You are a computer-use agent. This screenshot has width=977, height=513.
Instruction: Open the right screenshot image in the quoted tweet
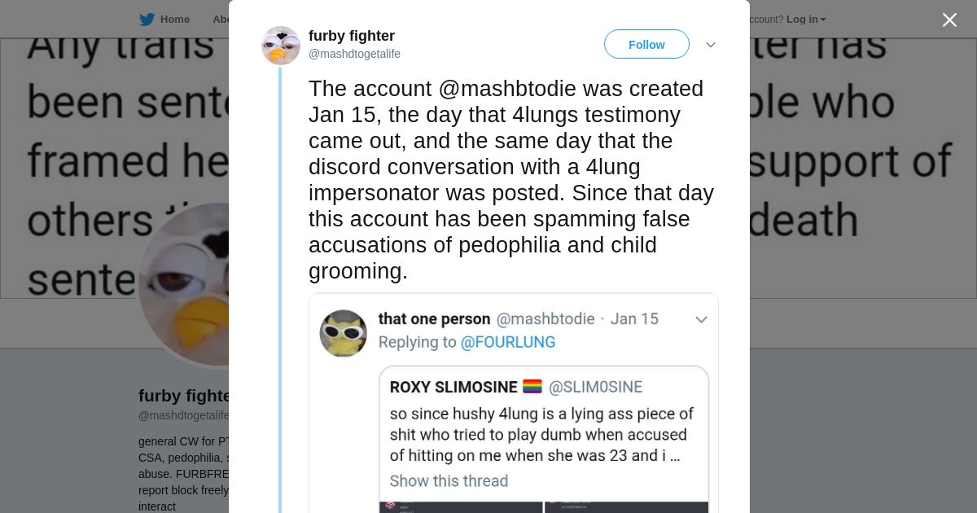tap(626, 506)
